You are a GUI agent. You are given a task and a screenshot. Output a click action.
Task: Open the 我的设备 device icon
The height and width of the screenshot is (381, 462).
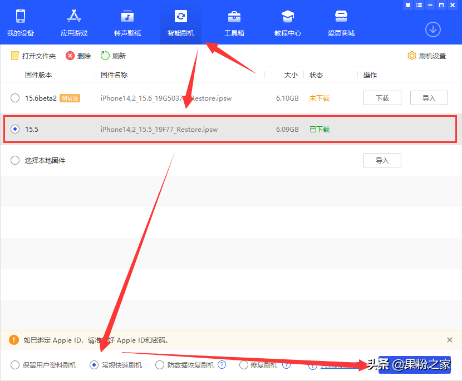pyautogui.click(x=21, y=16)
